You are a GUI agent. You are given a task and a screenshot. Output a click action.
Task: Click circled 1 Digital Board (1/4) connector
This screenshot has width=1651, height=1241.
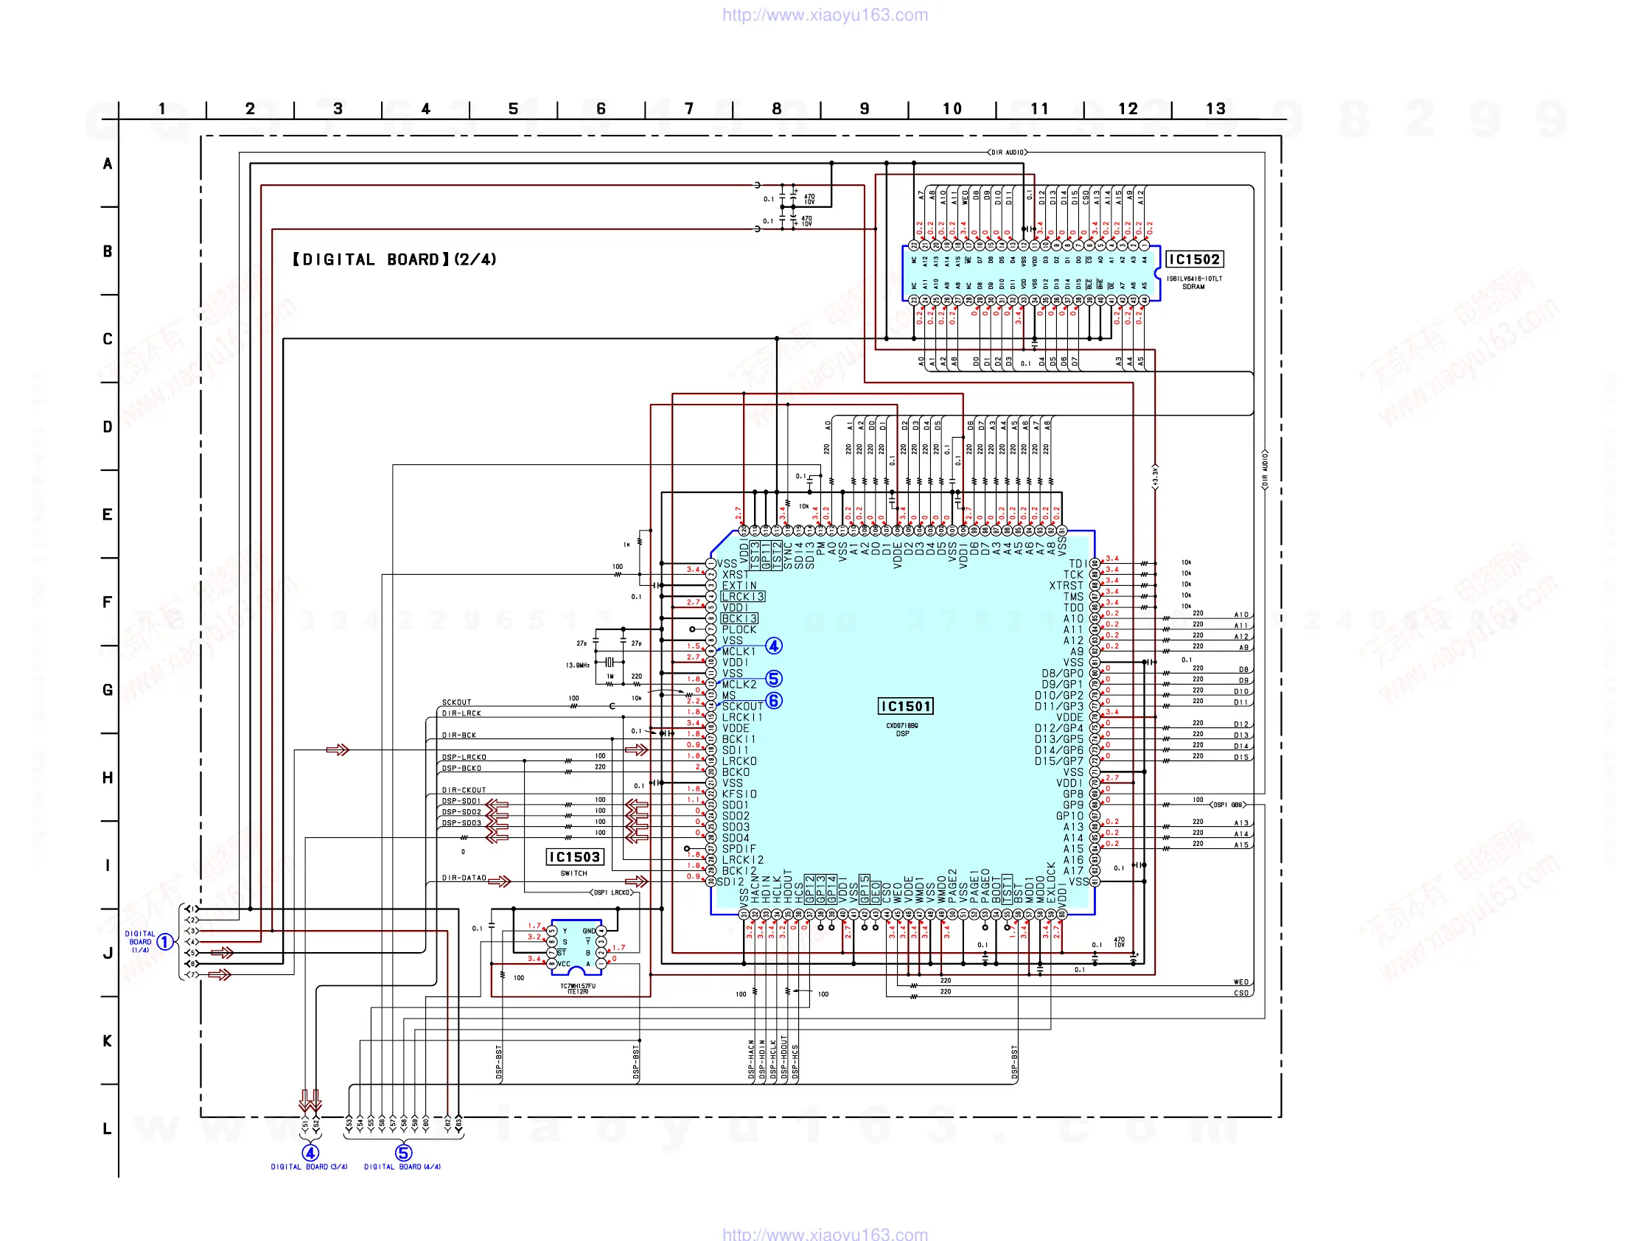coord(164,942)
